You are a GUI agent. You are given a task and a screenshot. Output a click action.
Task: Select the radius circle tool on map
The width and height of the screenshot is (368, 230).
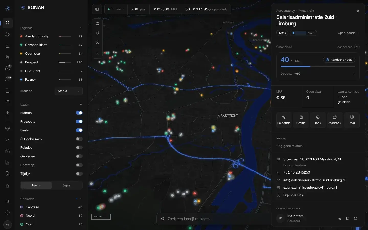click(97, 42)
